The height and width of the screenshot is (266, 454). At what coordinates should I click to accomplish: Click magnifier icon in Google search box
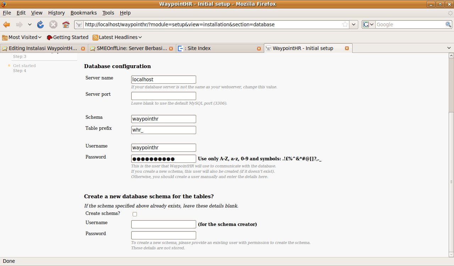[x=448, y=24]
